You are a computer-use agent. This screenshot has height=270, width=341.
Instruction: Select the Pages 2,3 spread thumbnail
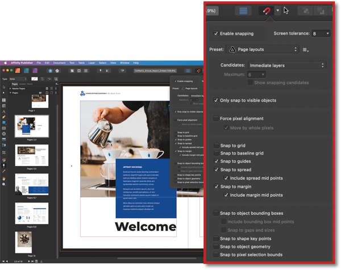(x=32, y=126)
